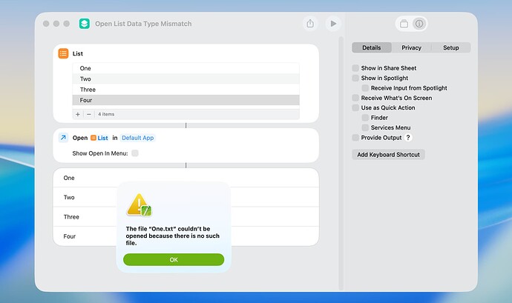This screenshot has width=512, height=303.
Task: Click output result row "One"
Action: [x=186, y=178]
